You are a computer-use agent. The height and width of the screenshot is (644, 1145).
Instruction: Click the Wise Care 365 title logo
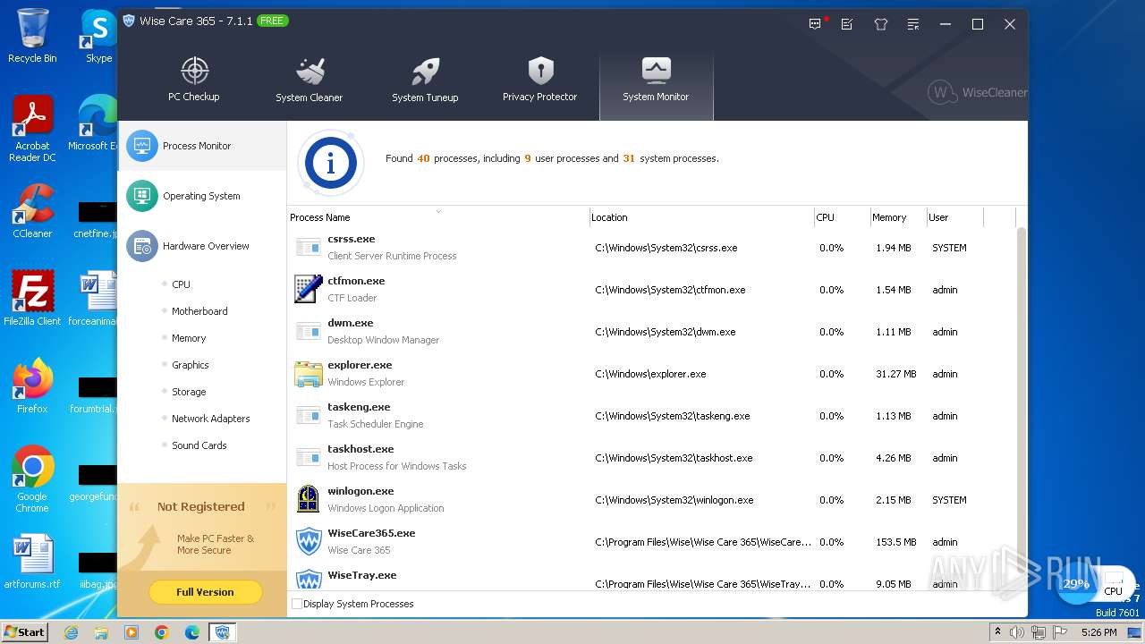coord(128,21)
